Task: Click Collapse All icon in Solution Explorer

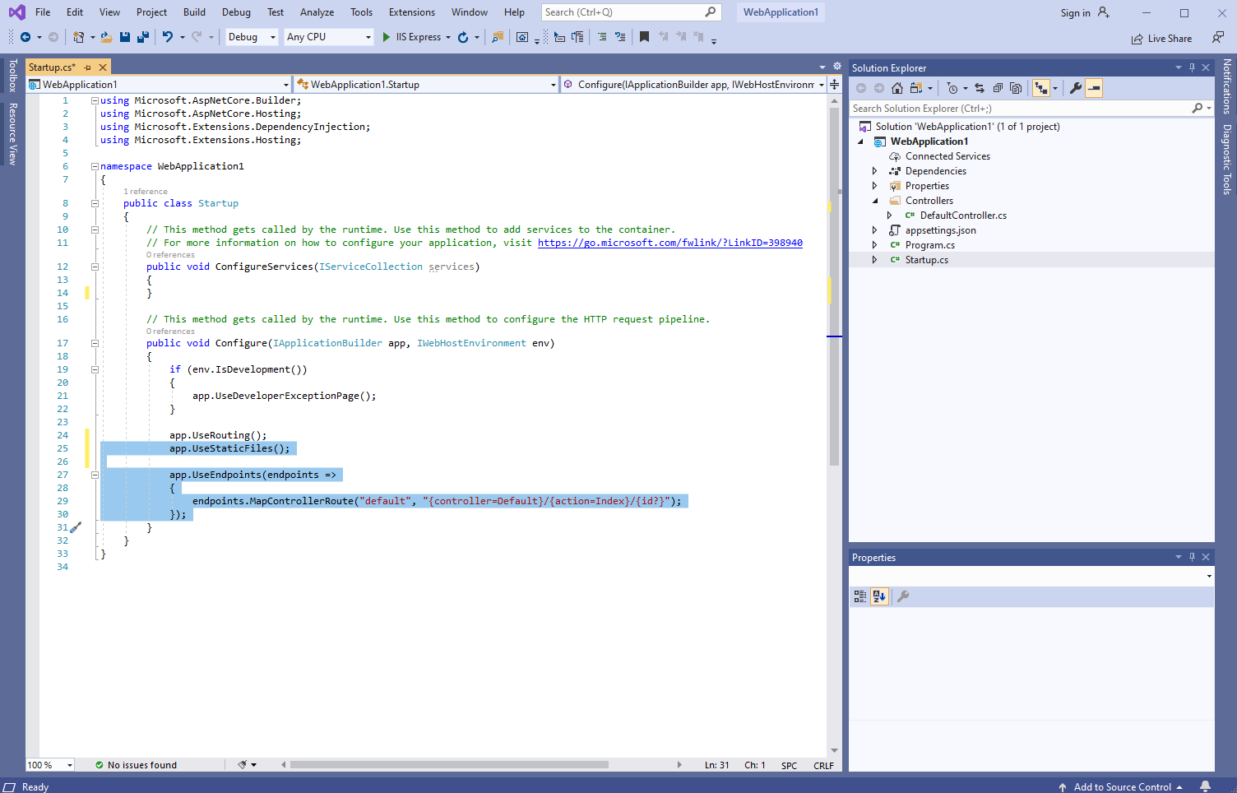Action: (x=998, y=88)
